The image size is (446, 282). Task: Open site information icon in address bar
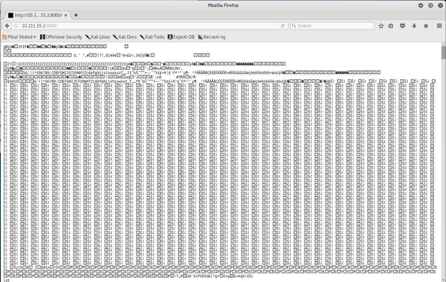(x=16, y=26)
